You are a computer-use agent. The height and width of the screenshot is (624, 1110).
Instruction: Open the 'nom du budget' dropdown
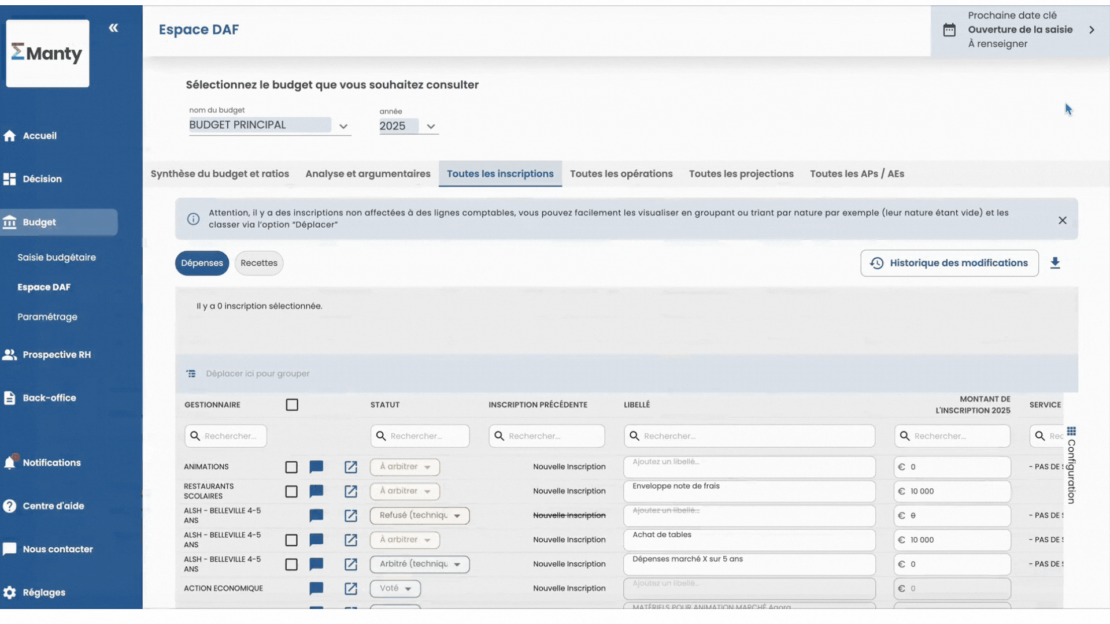(270, 125)
